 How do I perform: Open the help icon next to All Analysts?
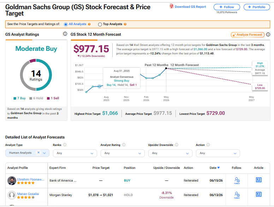tap(89, 24)
